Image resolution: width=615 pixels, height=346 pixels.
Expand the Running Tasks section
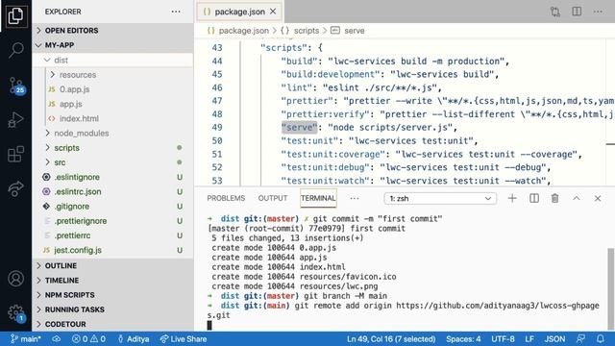click(x=112, y=309)
